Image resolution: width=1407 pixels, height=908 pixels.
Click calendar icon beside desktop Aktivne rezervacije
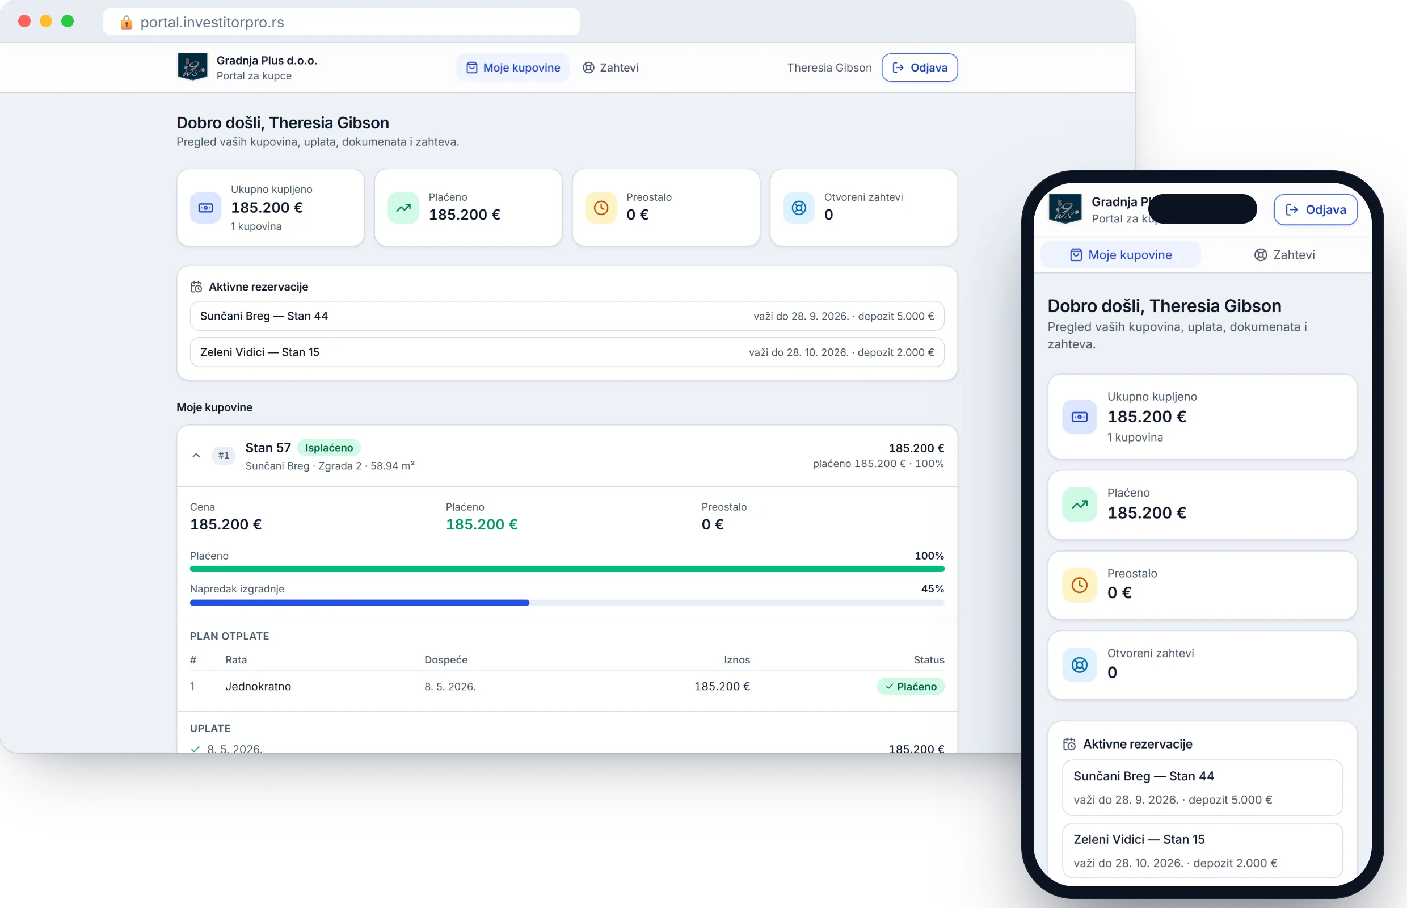(196, 287)
